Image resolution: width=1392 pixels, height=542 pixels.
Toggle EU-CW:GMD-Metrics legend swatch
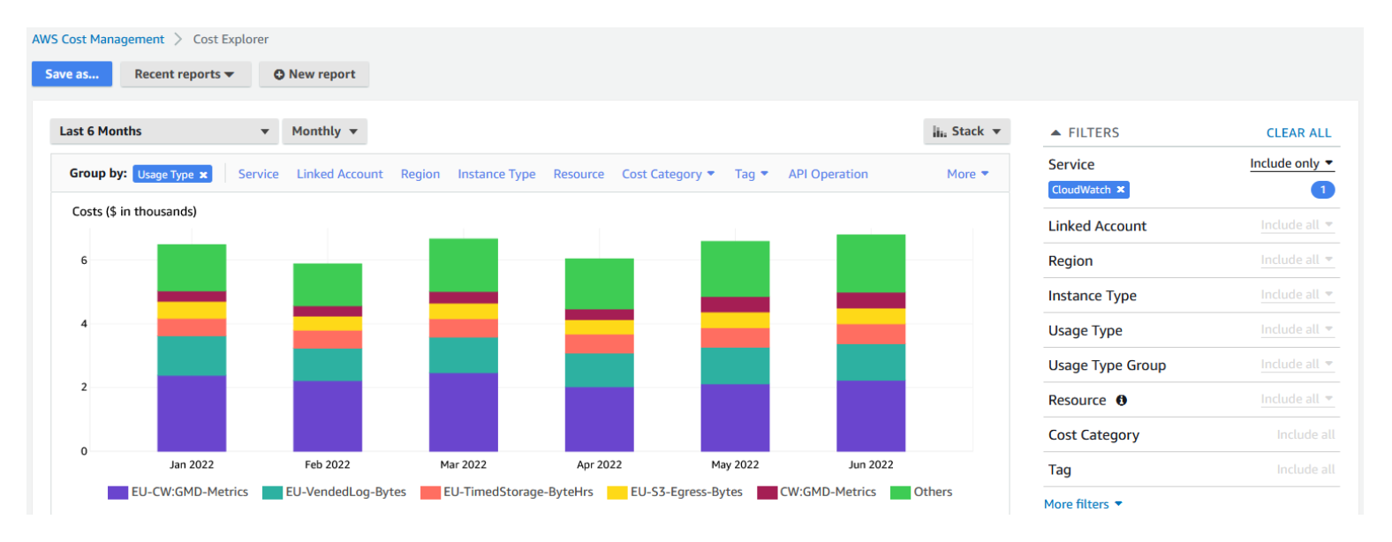[x=117, y=493]
